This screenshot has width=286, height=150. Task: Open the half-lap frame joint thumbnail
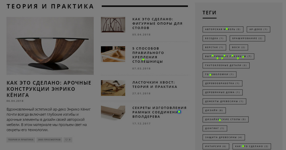113,113
